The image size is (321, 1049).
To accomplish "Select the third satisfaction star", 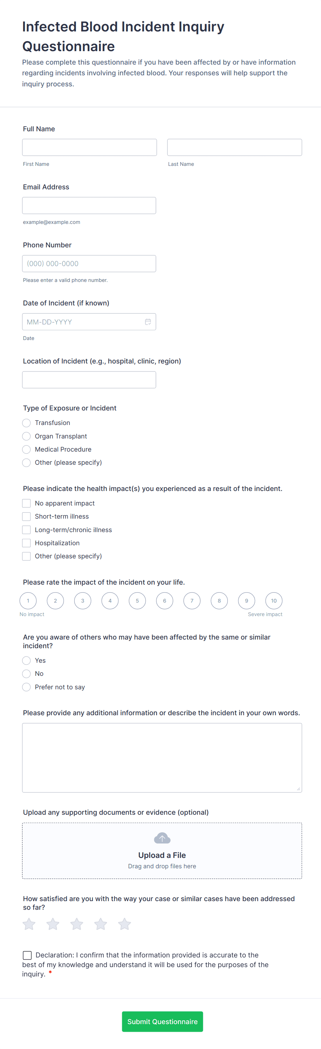I will (77, 924).
